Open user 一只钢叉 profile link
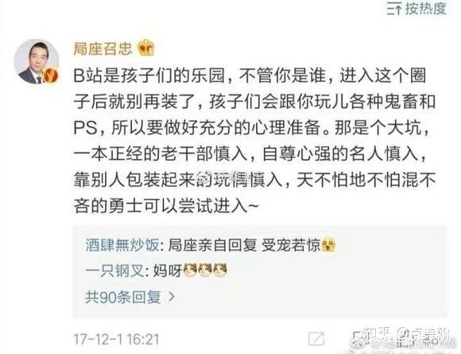This screenshot has width=461, height=354. [x=115, y=270]
